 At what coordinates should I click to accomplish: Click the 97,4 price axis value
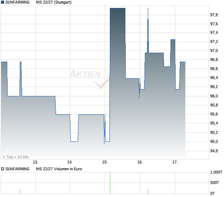click(214, 33)
